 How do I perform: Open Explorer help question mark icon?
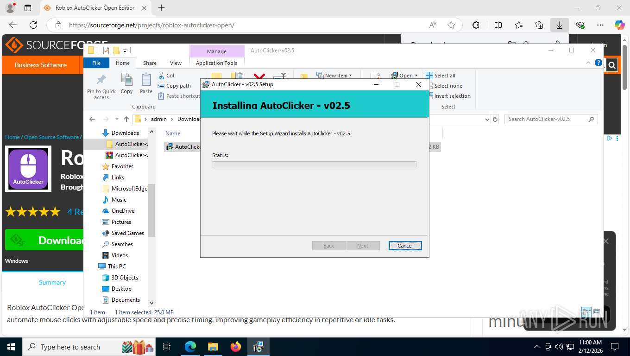[598, 63]
